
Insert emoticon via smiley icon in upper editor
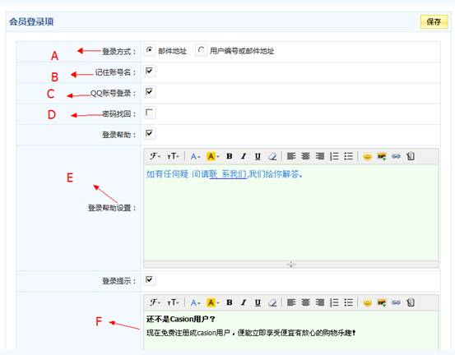pos(367,156)
